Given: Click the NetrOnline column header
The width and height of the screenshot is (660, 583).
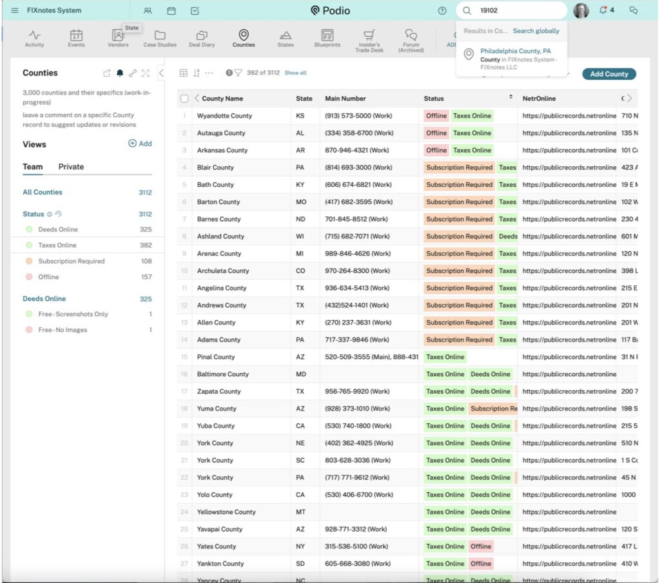Looking at the screenshot, I should (539, 99).
